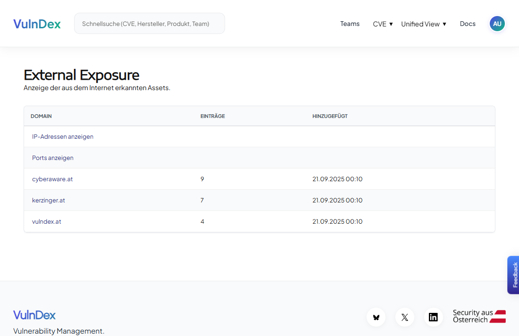The width and height of the screenshot is (519, 336).
Task: Open the X social media icon
Action: [x=404, y=317]
